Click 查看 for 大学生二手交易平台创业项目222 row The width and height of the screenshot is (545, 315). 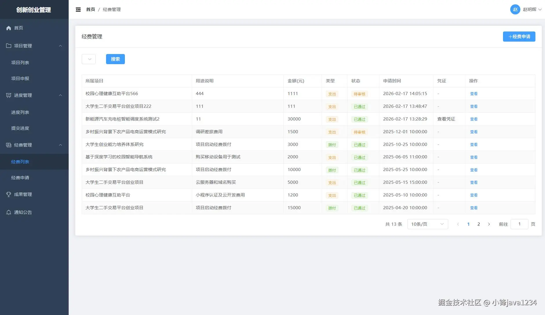pyautogui.click(x=474, y=107)
